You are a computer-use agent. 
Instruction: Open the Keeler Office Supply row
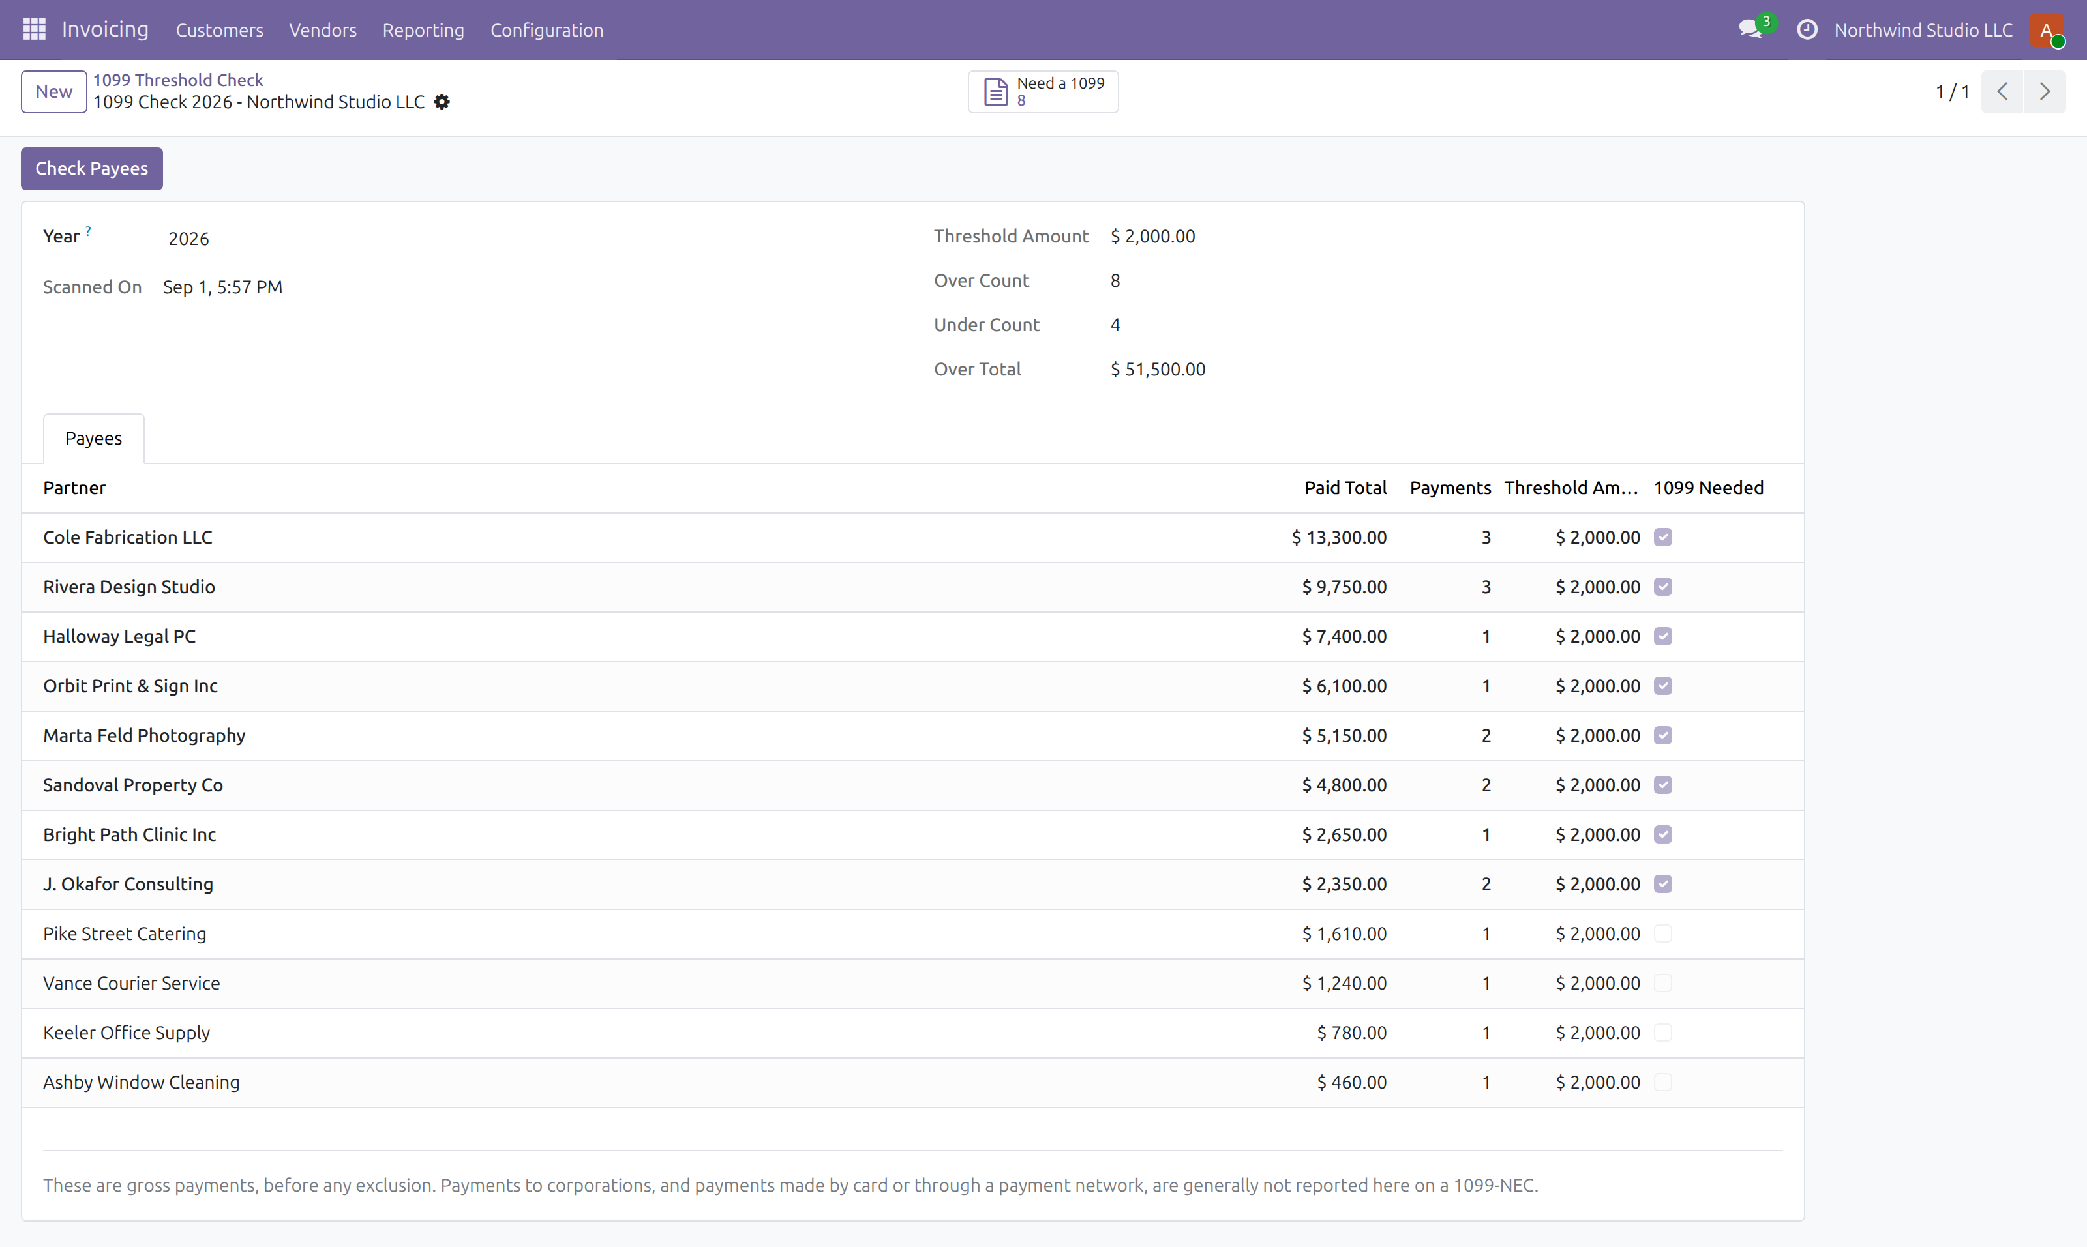pyautogui.click(x=913, y=1034)
